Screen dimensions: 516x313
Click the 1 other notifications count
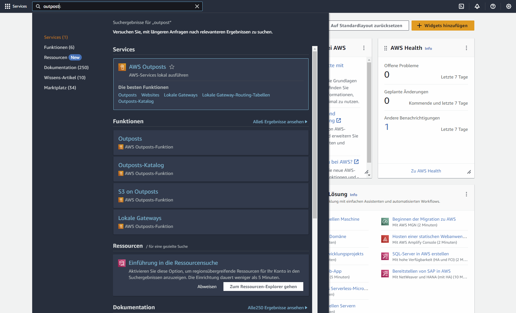tap(387, 127)
